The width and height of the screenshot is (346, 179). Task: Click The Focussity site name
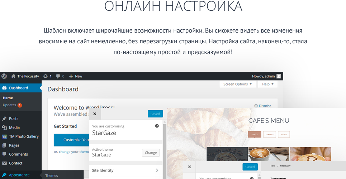28,76
